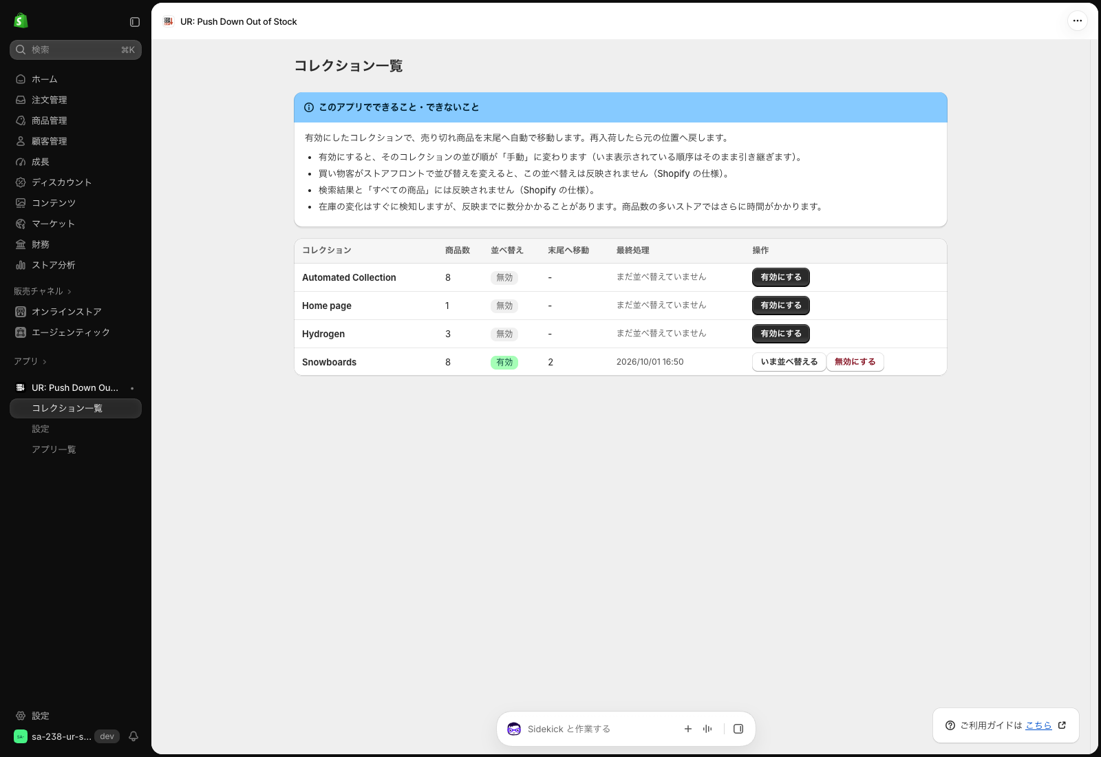Open ディスカウント discount icon
The height and width of the screenshot is (757, 1101).
click(x=21, y=182)
